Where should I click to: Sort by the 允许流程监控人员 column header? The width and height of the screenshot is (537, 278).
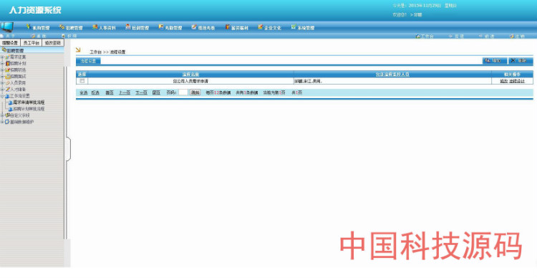point(392,75)
